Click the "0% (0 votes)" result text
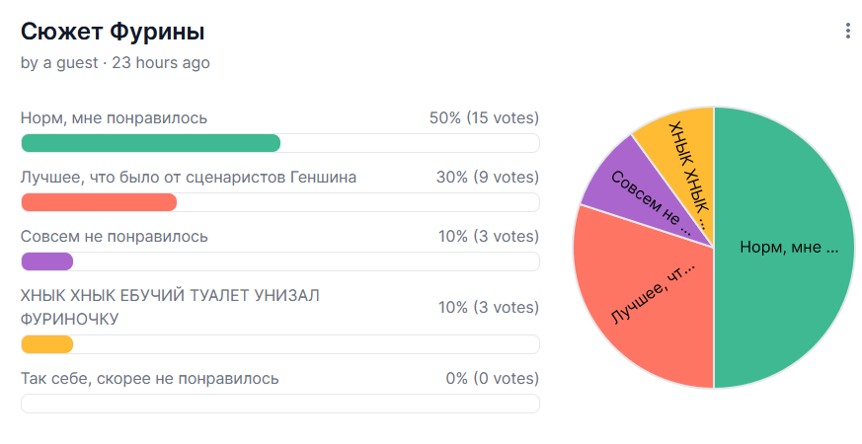862x444 pixels. coord(492,378)
